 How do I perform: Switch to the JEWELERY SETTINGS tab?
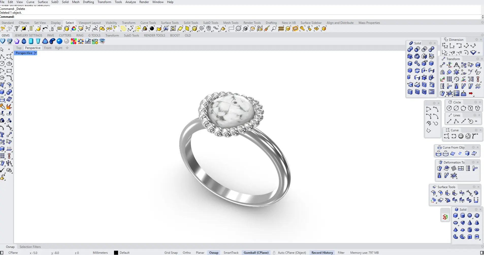point(28,35)
